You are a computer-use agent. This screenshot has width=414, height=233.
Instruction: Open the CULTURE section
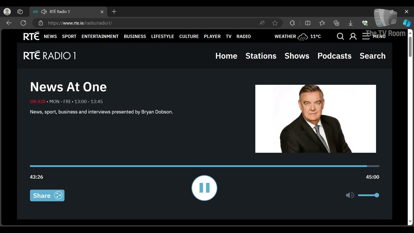click(x=189, y=36)
